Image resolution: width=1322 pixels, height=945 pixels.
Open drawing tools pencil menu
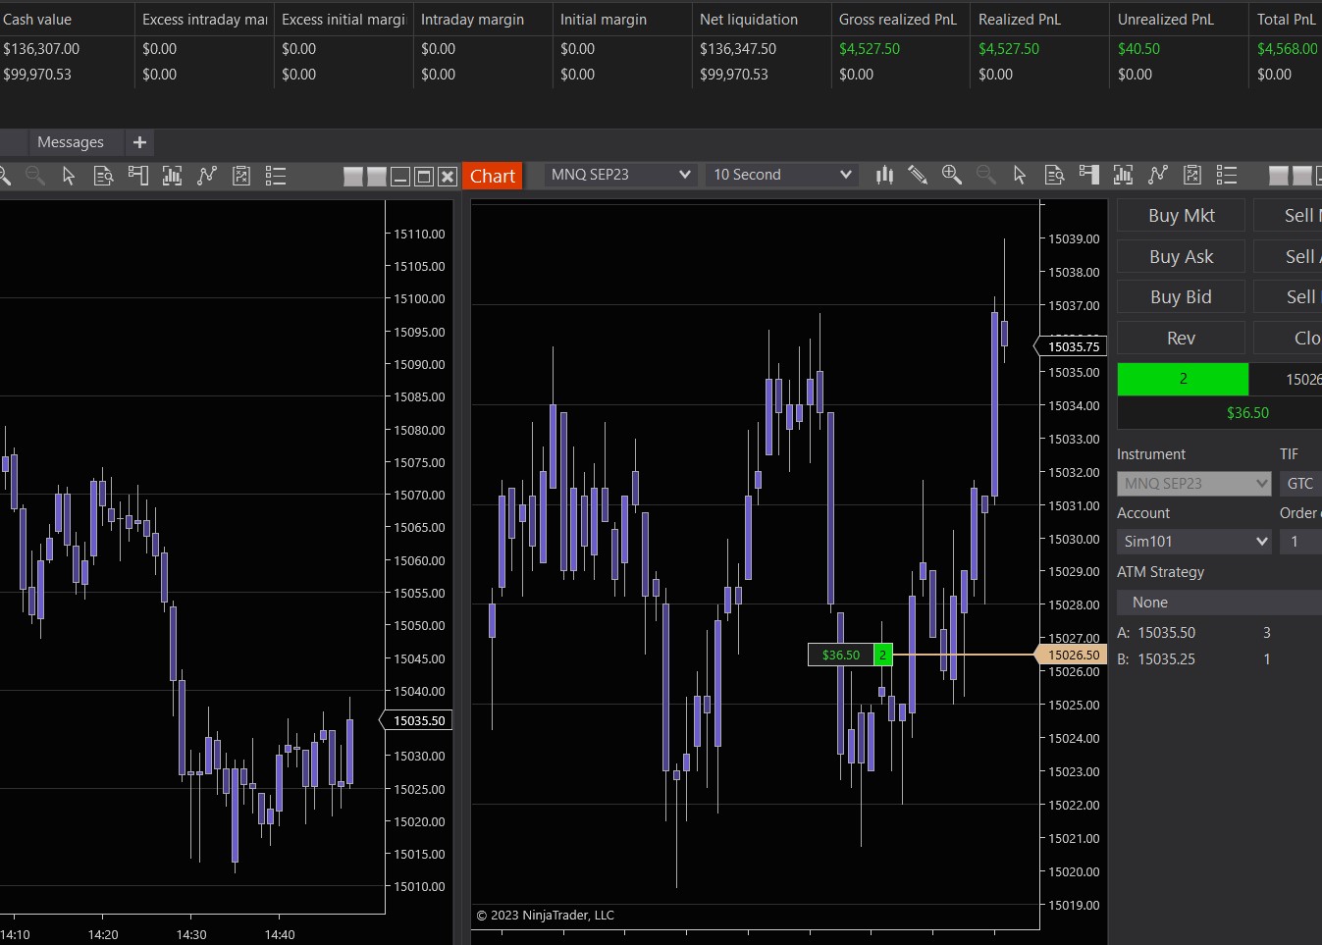(x=918, y=175)
